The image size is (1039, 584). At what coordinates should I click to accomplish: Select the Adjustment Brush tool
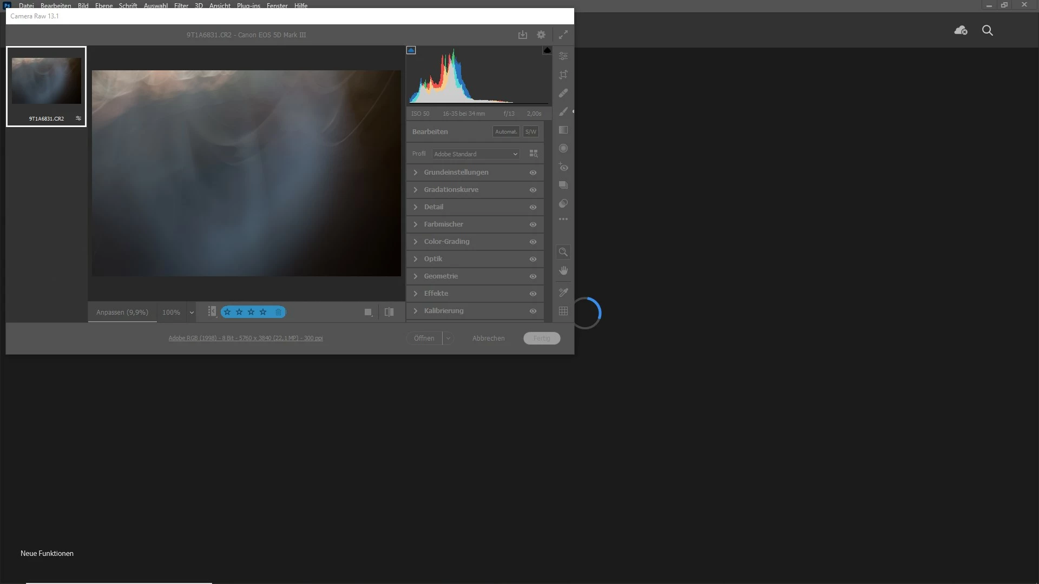point(563,111)
